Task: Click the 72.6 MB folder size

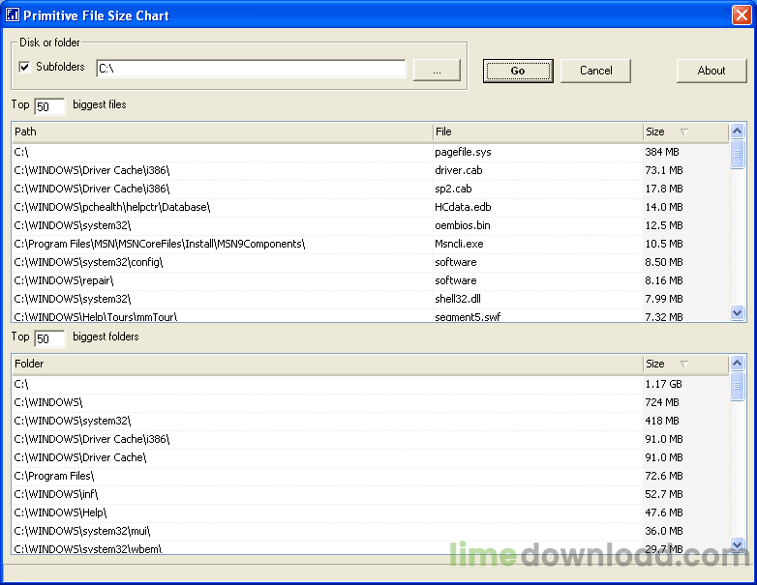Action: click(664, 476)
